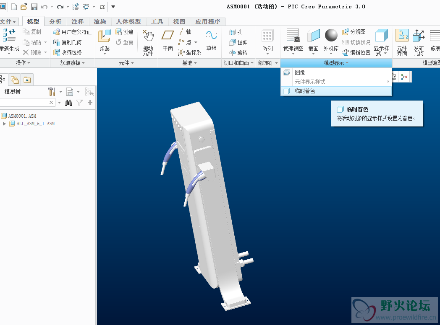Open the Quick Access Toolbar customize arrow
The width and height of the screenshot is (440, 325).
113,7
